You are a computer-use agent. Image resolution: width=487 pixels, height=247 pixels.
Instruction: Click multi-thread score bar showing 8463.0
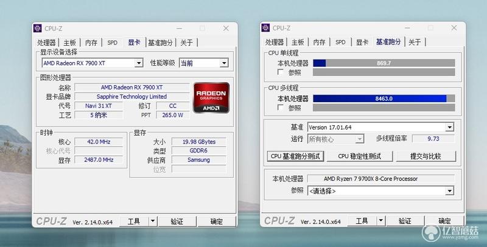coord(384,99)
